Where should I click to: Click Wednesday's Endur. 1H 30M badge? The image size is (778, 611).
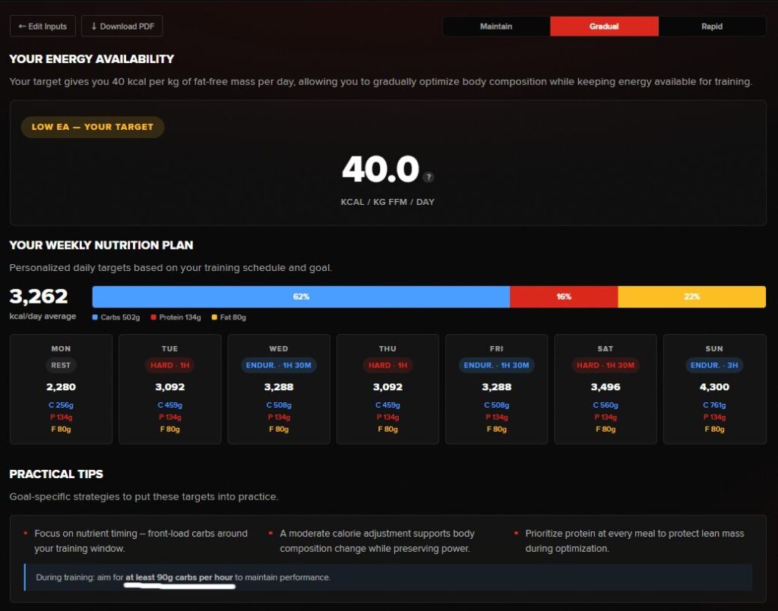tap(279, 365)
